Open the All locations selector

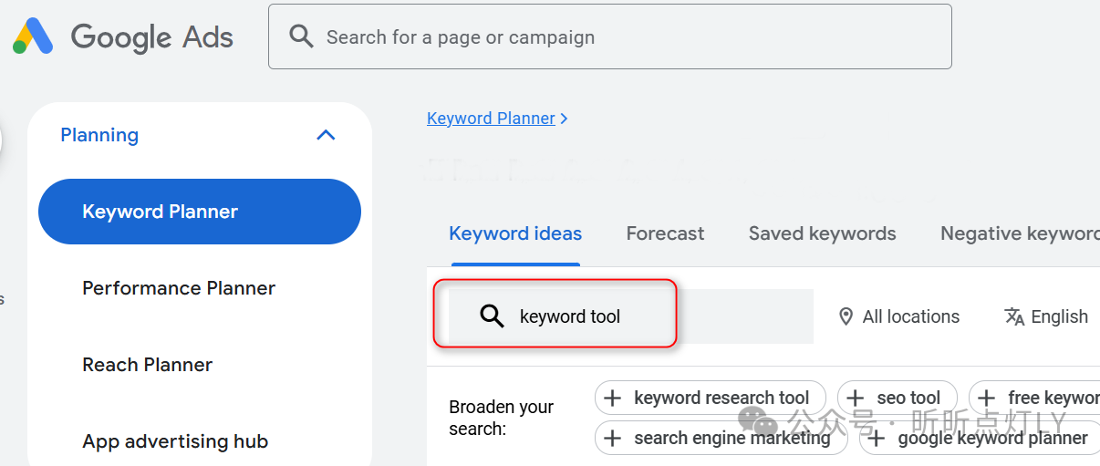coord(910,316)
